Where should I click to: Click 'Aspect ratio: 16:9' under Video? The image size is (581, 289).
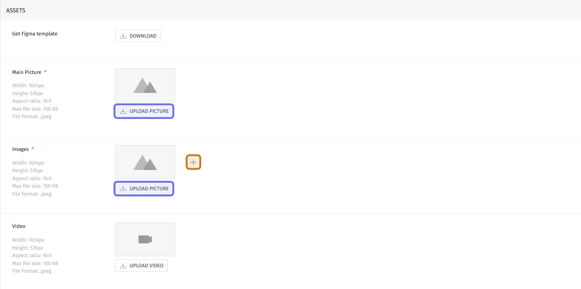pyautogui.click(x=32, y=255)
